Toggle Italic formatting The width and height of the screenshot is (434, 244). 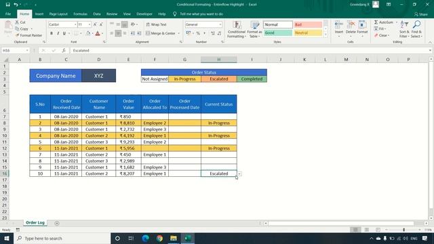click(58, 33)
